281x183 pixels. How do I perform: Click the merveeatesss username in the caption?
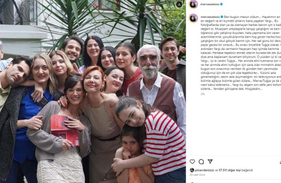[210, 17]
